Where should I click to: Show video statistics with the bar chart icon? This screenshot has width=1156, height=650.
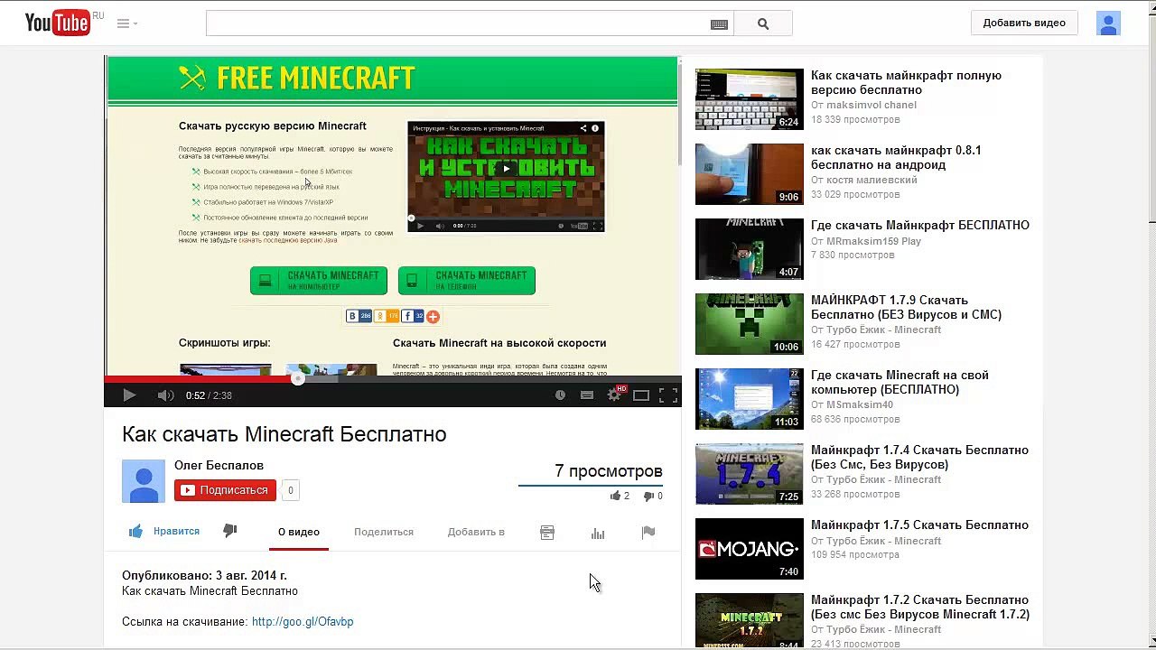coord(598,533)
